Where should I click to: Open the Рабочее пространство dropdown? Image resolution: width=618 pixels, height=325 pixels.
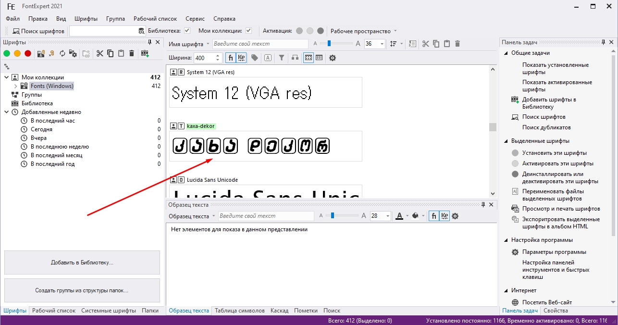point(395,31)
